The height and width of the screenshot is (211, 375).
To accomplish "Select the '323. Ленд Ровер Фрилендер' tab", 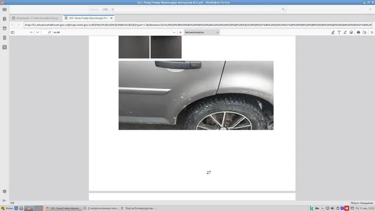I will click(x=87, y=18).
